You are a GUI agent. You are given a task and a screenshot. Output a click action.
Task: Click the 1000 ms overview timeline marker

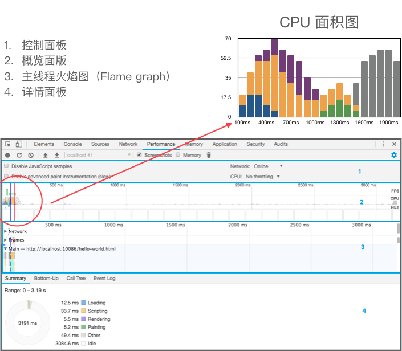tap(118, 185)
